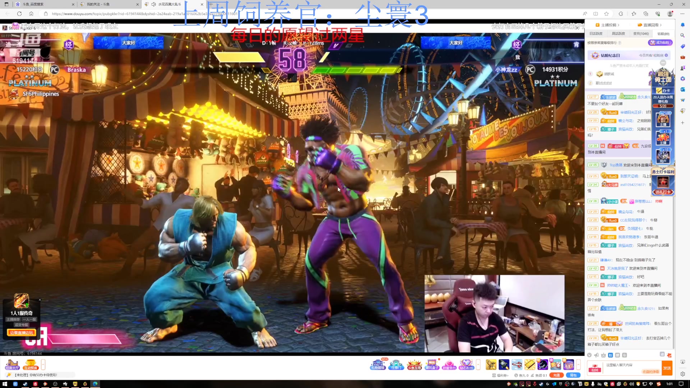This screenshot has height=388, width=690.
Task: Open the Edge icon in the taskbar
Action: click(95, 384)
